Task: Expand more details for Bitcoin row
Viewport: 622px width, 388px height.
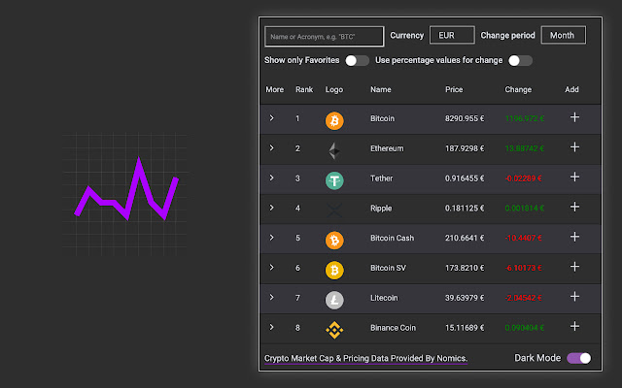Action: 272,118
